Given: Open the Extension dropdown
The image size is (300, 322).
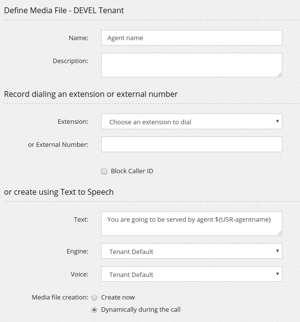Looking at the screenshot, I should tap(192, 121).
